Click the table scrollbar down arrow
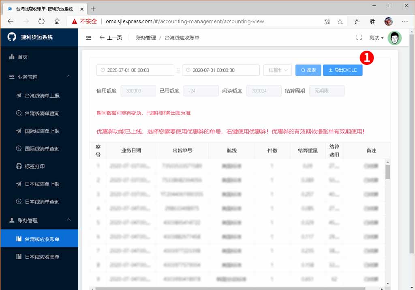 (x=388, y=284)
